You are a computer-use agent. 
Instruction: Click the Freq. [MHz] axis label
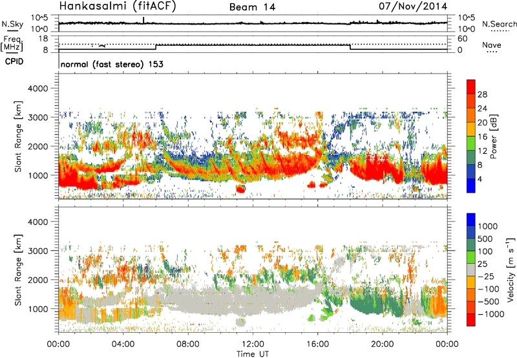pos(12,44)
